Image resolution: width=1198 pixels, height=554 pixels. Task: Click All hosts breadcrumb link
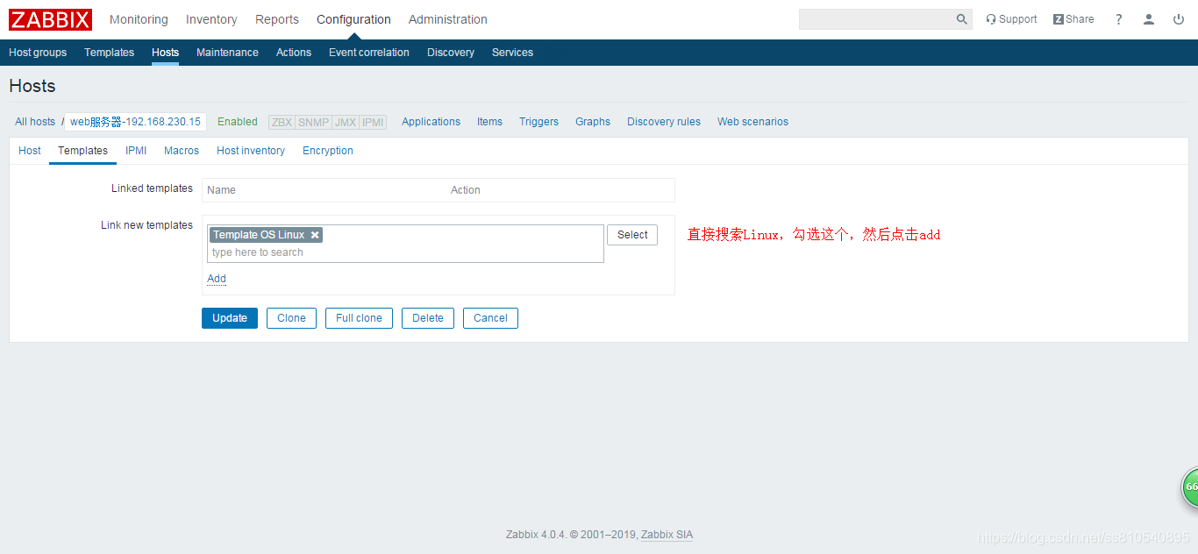click(x=35, y=122)
